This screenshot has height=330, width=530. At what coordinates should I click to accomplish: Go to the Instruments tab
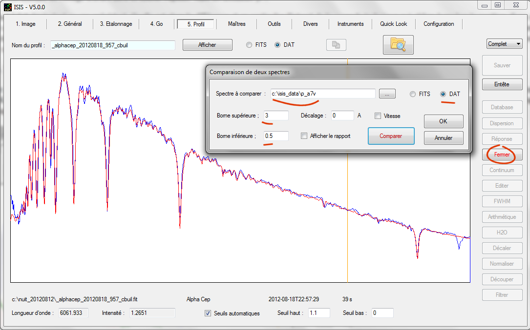click(x=351, y=24)
